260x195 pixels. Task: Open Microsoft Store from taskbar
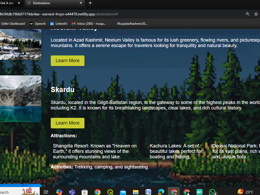84,192
